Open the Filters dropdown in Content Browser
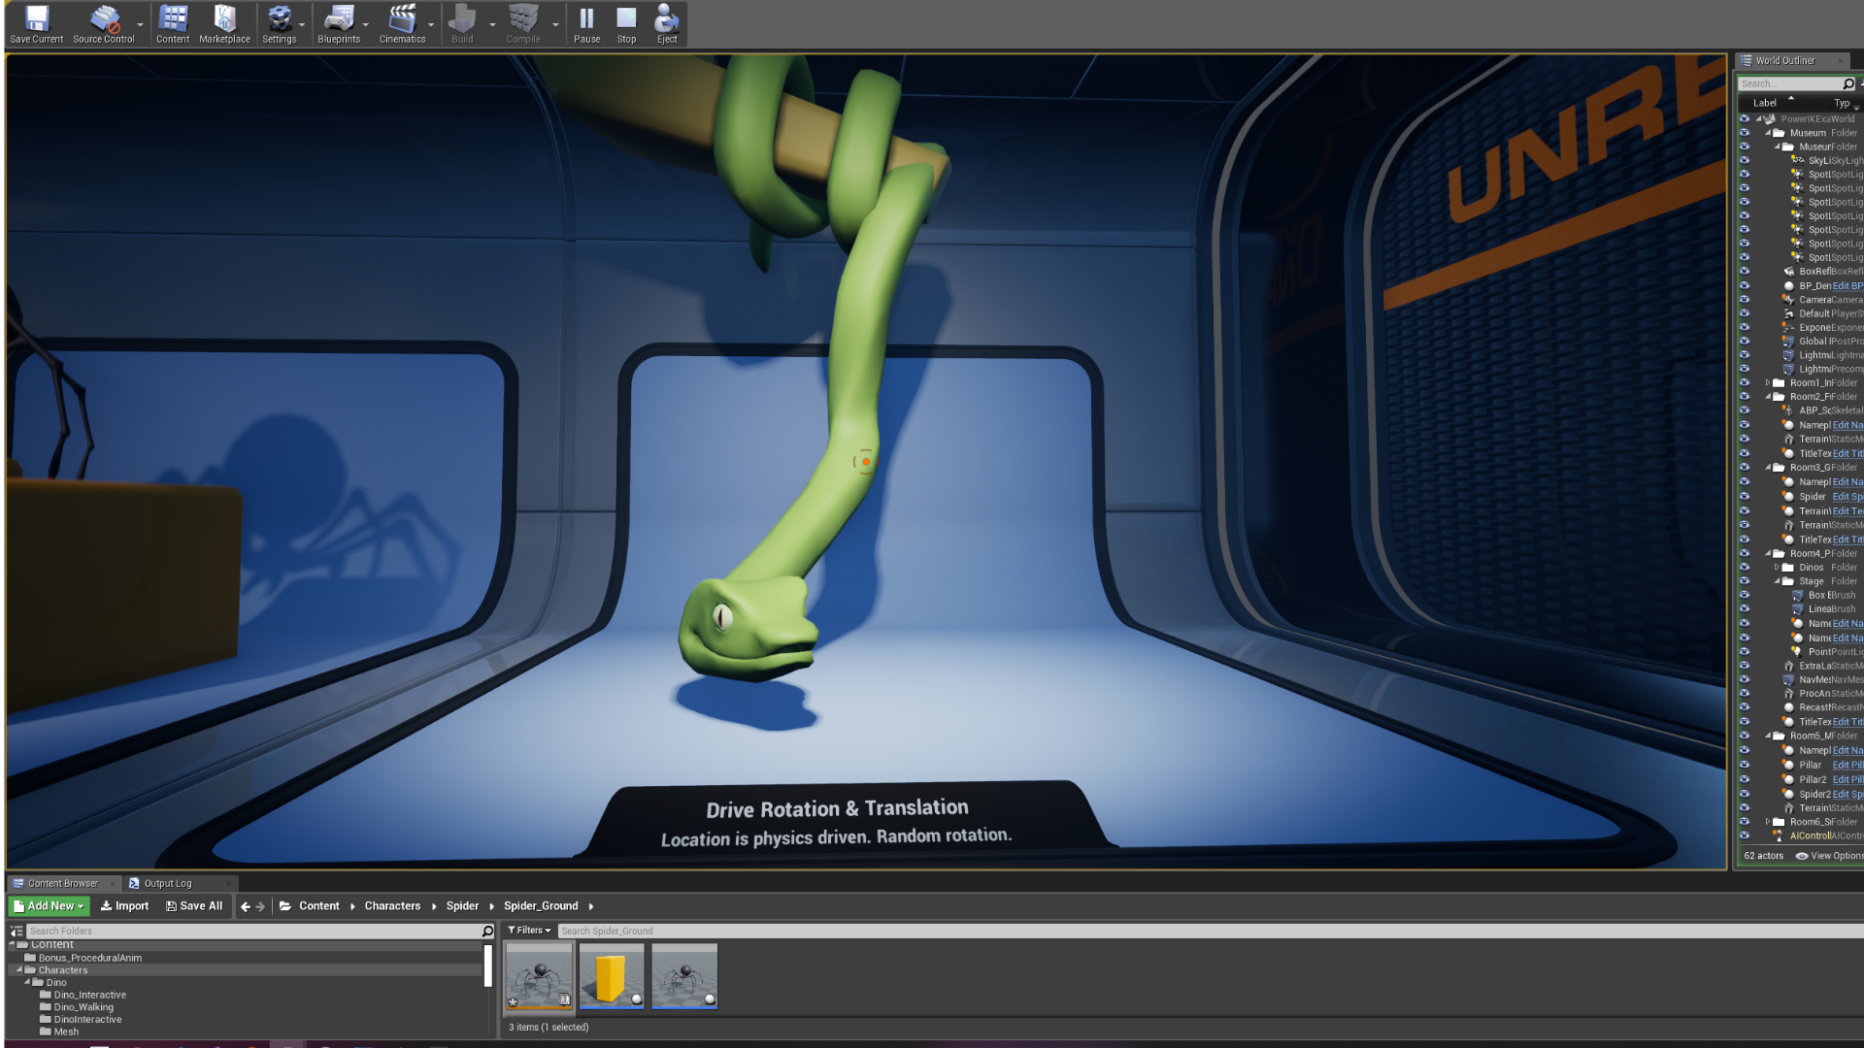 click(x=529, y=931)
